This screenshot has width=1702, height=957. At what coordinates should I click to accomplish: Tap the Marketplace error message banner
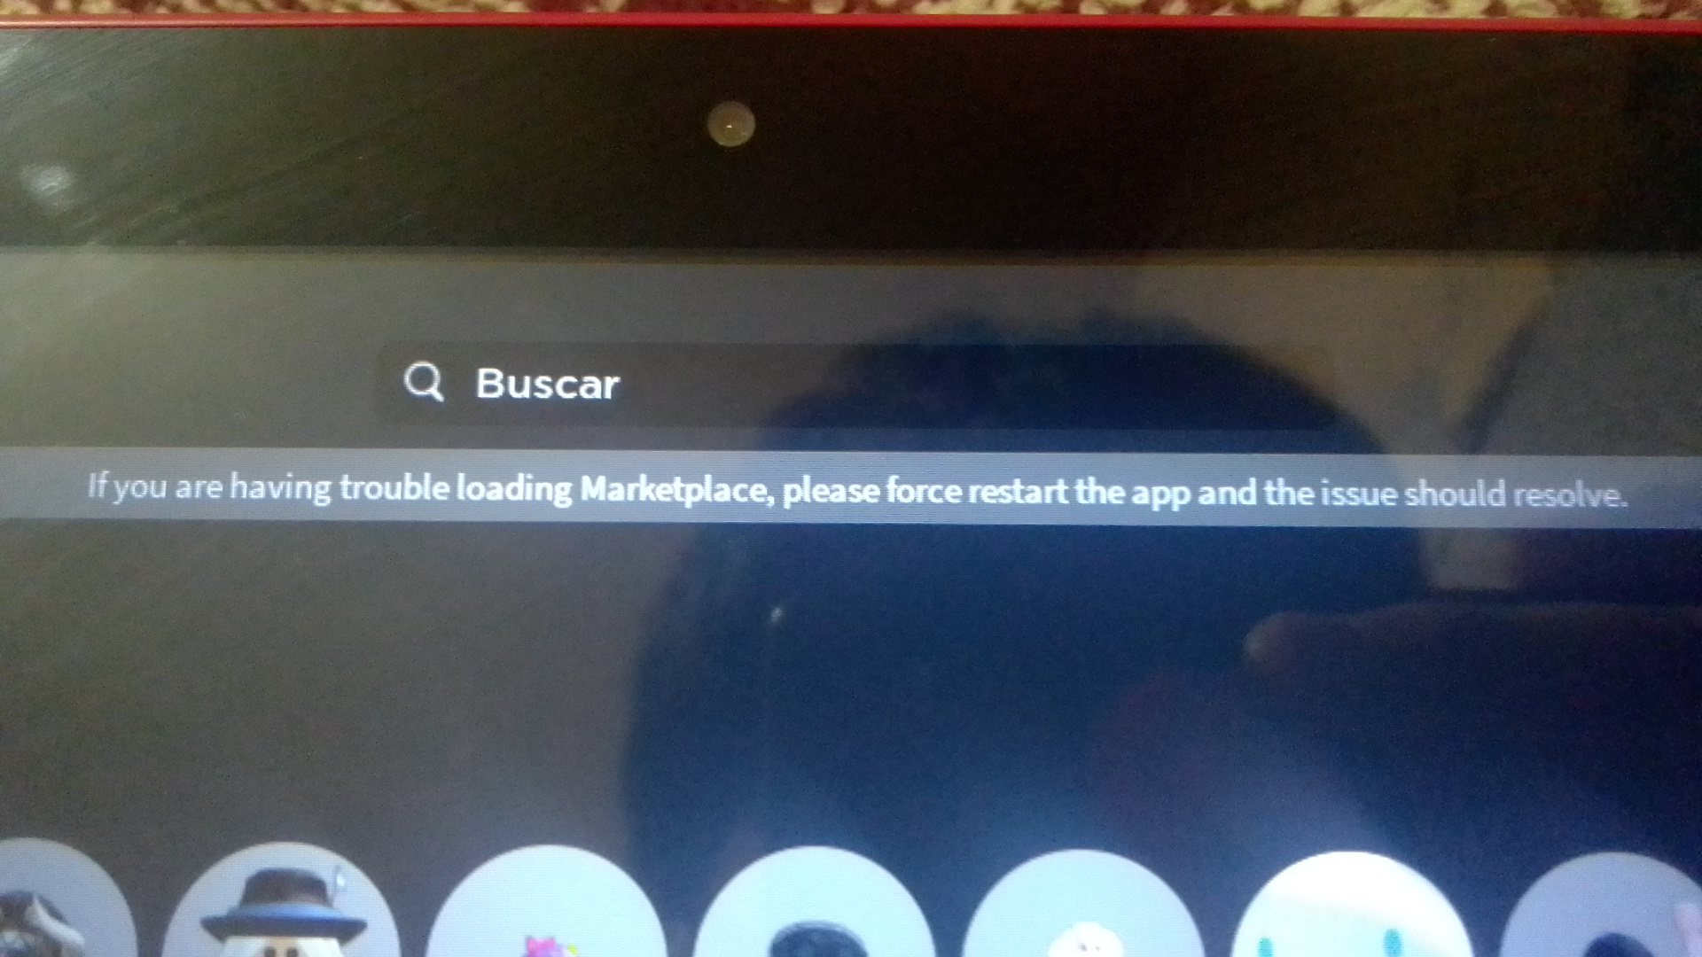[851, 491]
